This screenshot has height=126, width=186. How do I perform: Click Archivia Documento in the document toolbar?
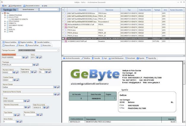71,58
